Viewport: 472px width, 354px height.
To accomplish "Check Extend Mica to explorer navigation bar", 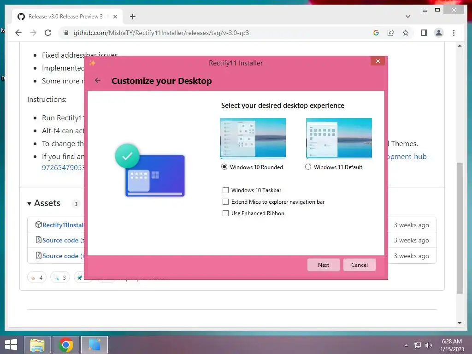I will point(225,202).
